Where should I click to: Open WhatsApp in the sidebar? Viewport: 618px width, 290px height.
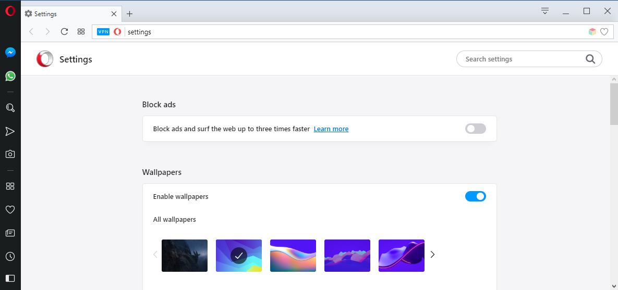pyautogui.click(x=10, y=76)
